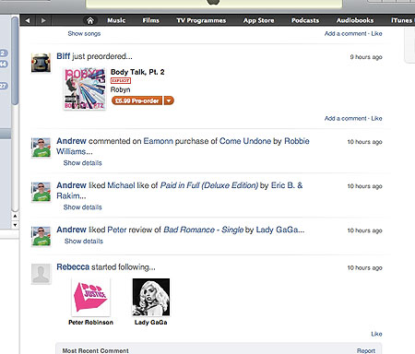Click the 9 hours ago timestamp
This screenshot has height=354, width=415.
(x=366, y=57)
